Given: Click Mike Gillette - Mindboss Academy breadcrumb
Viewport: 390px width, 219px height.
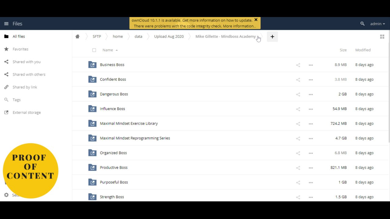Looking at the screenshot, I should pyautogui.click(x=225, y=36).
